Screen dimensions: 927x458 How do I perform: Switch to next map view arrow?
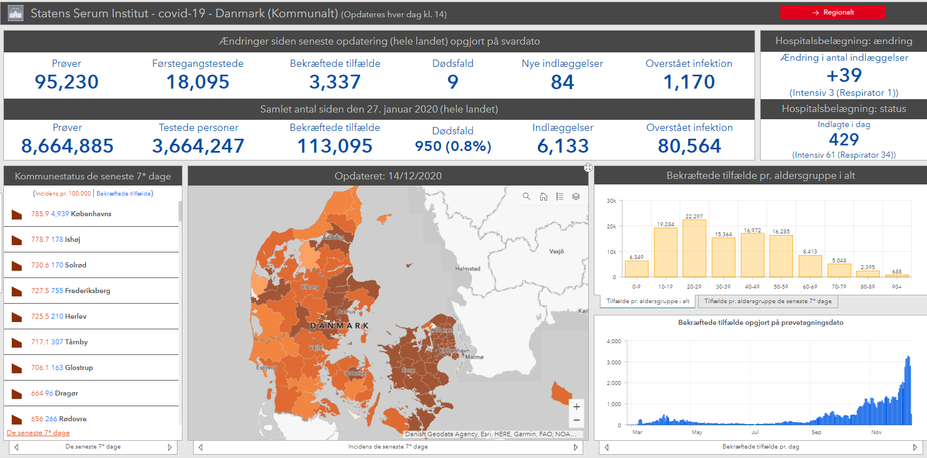575,447
